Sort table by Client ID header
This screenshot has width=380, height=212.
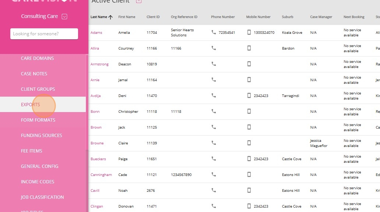[153, 17]
